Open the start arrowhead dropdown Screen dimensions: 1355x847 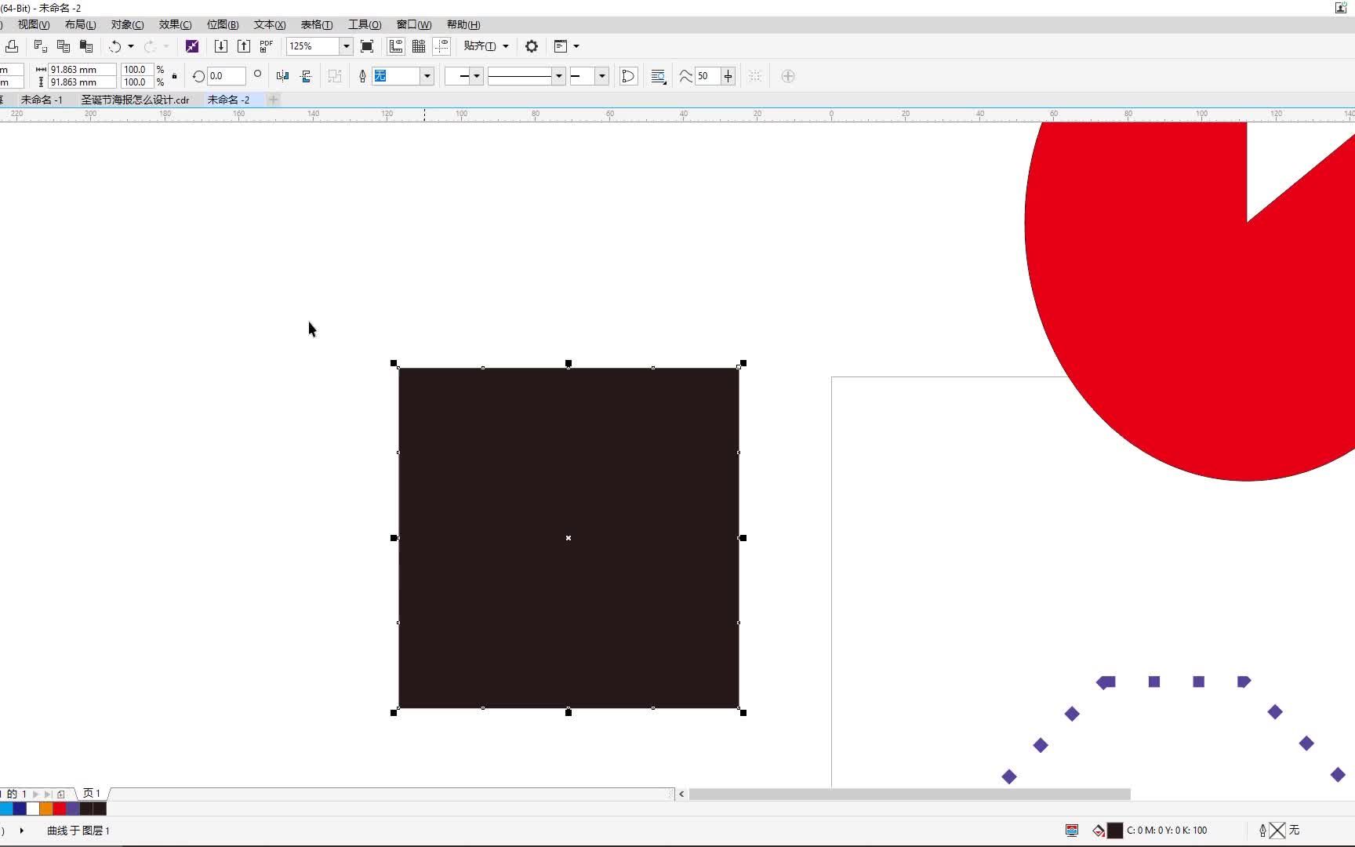[476, 76]
